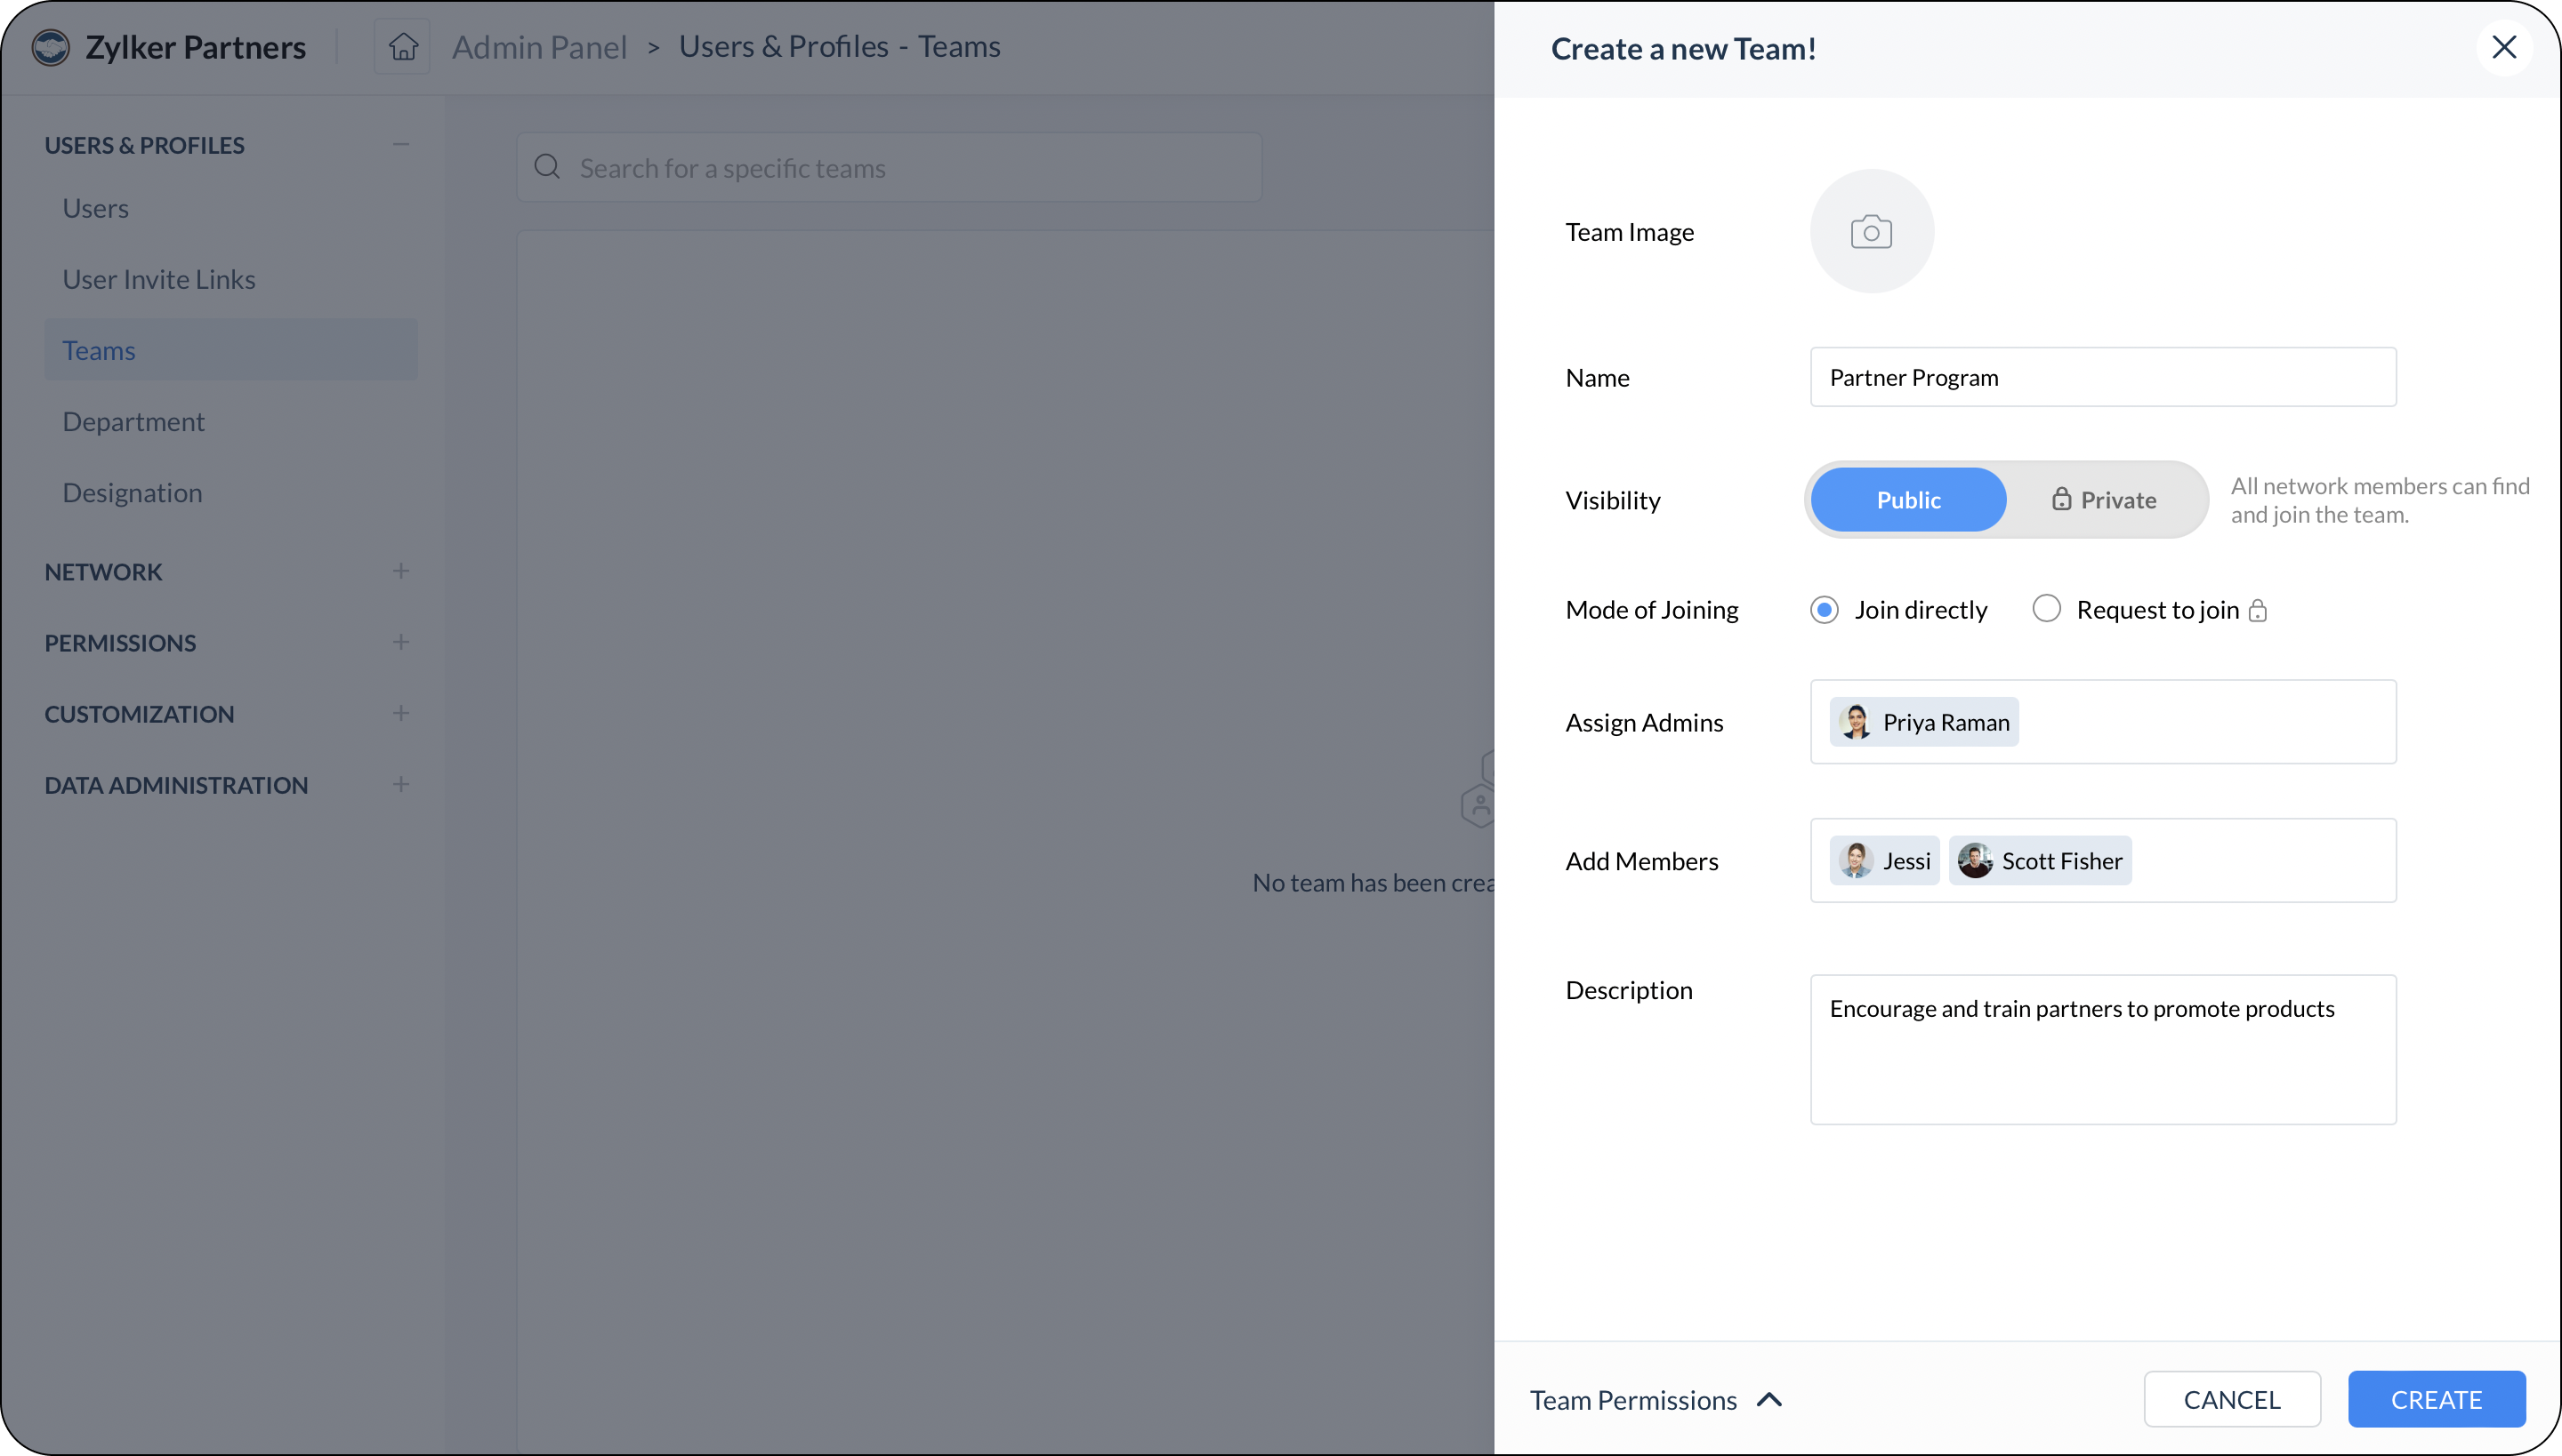Click the Network section heading
2562x1456 pixels.
point(103,572)
